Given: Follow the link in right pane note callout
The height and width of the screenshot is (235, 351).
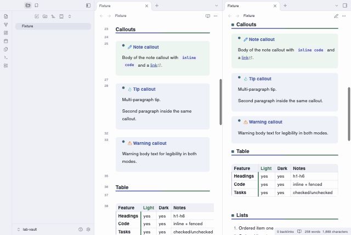Looking at the screenshot, I should coord(245,58).
